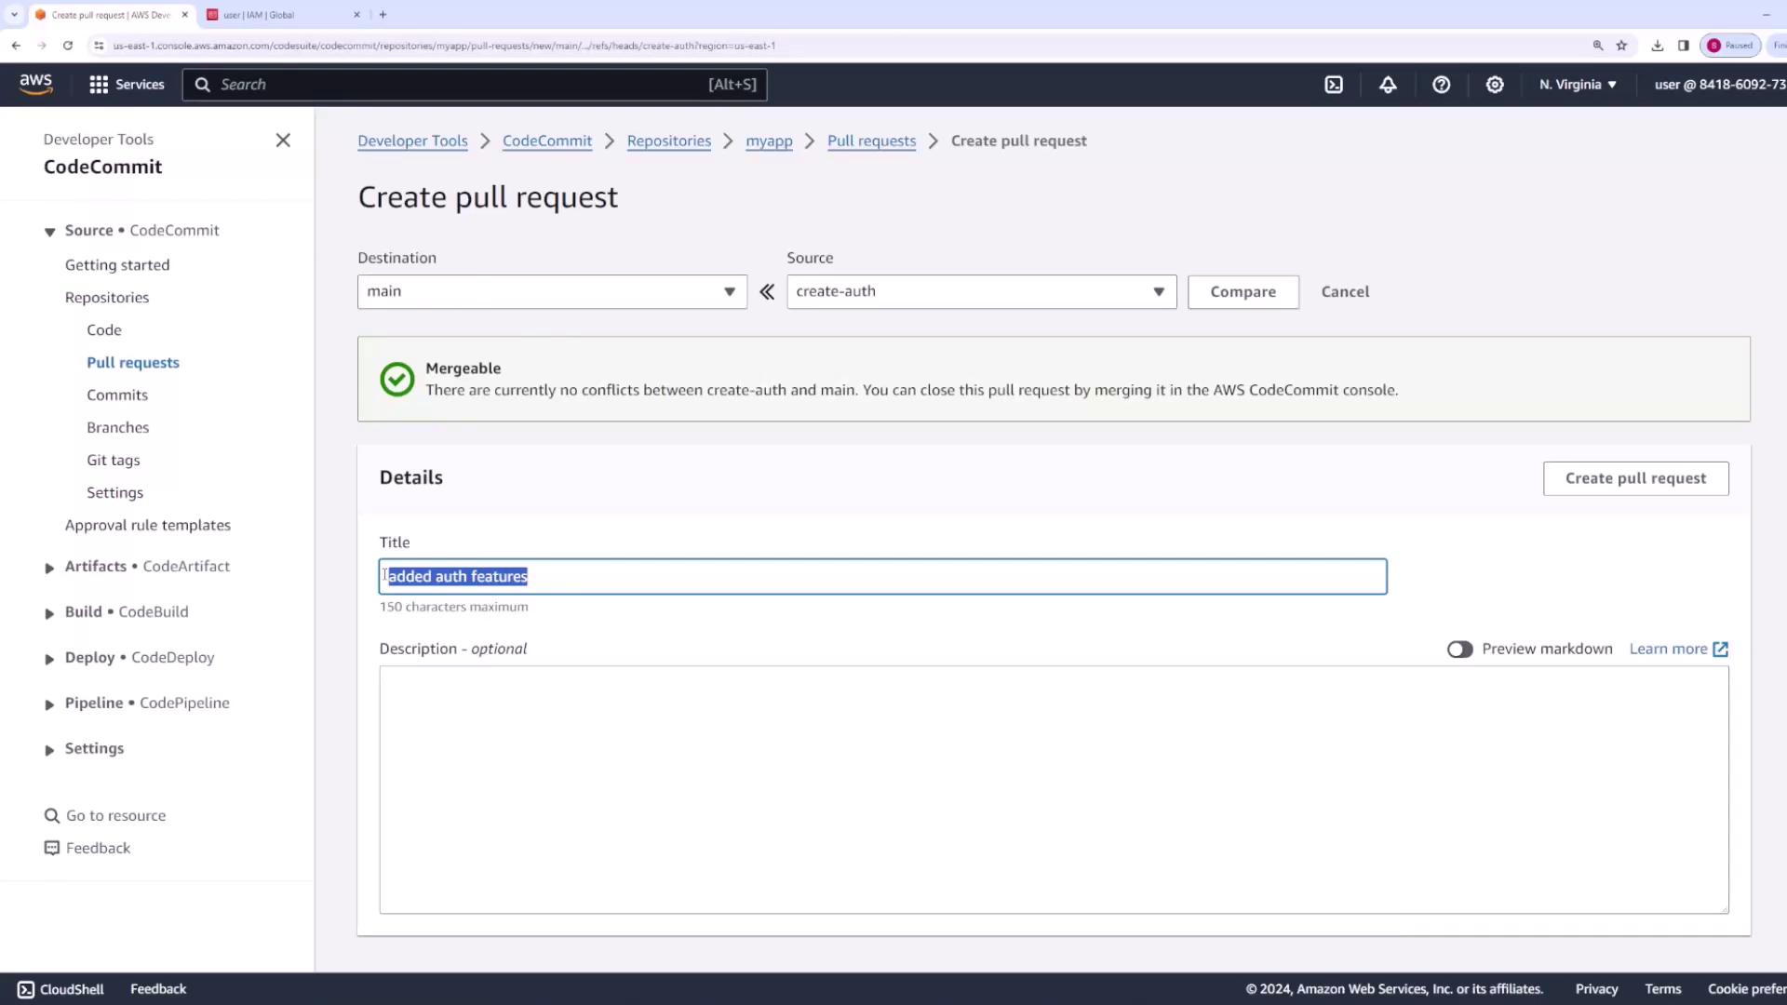Click the Feedback icon in sidebar

coord(52,848)
